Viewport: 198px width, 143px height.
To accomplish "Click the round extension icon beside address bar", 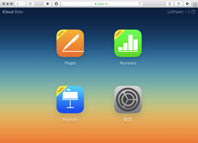I will [56, 4].
